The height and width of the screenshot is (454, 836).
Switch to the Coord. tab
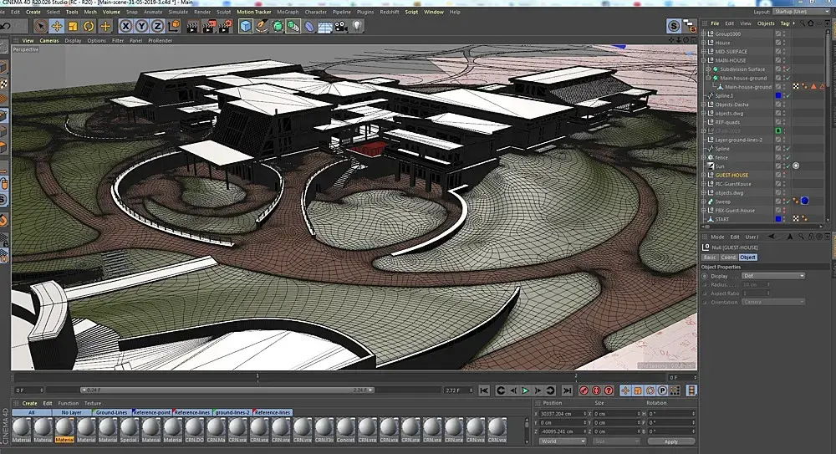click(x=731, y=257)
